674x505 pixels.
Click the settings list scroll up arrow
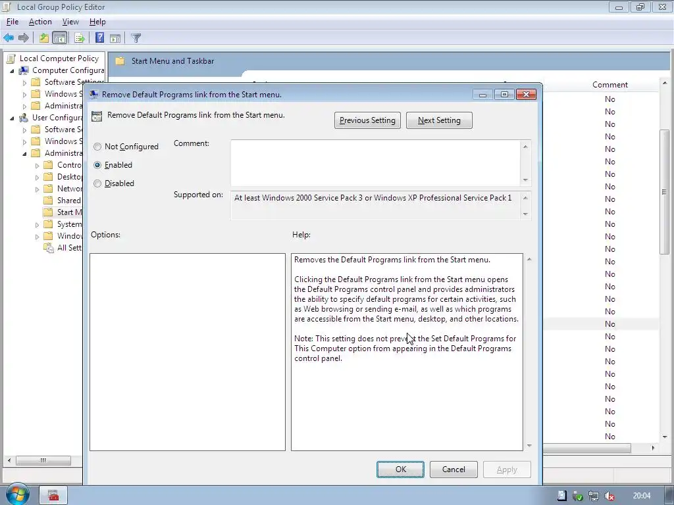665,83
